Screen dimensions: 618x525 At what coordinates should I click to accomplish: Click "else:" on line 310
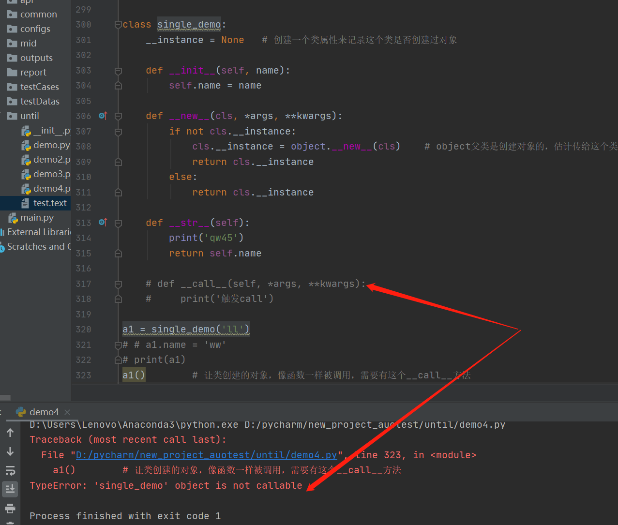[183, 177]
